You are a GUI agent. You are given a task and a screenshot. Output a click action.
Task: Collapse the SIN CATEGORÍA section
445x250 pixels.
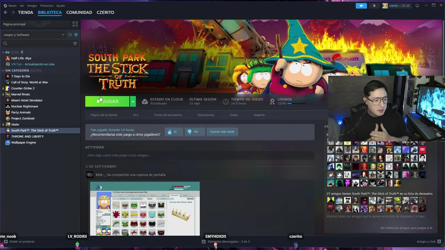tap(3, 70)
